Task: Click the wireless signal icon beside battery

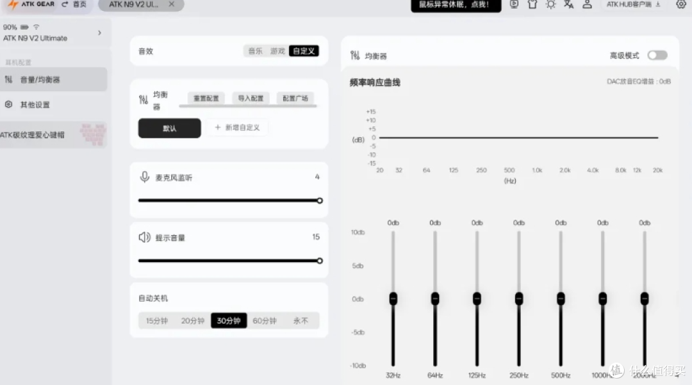Action: [x=36, y=28]
